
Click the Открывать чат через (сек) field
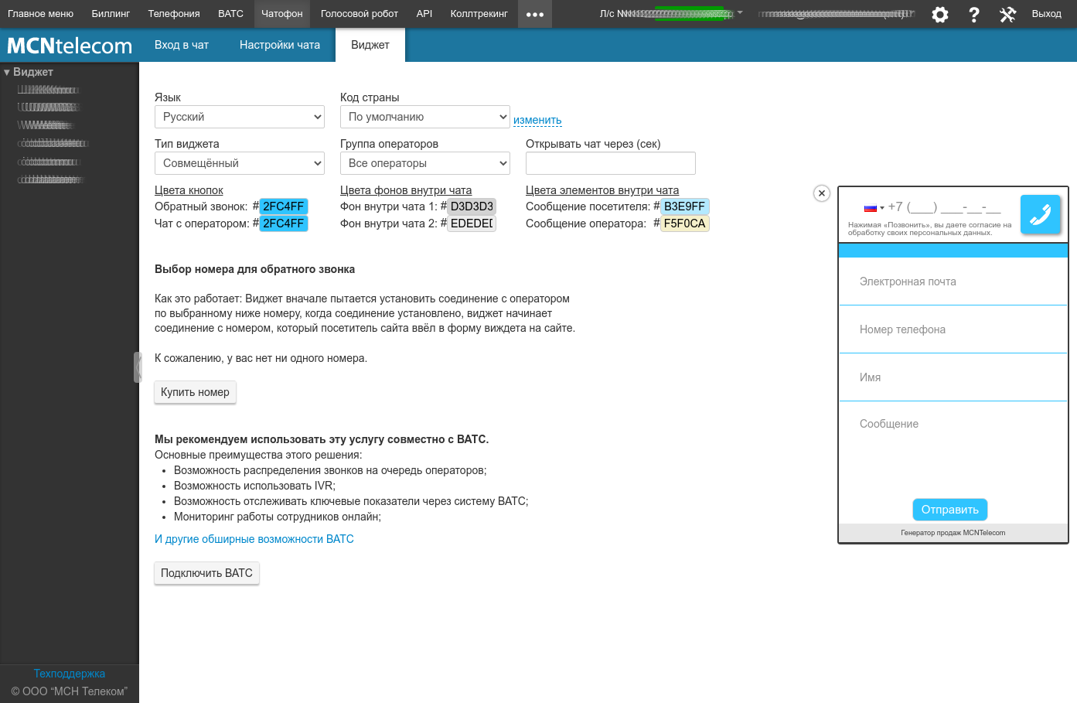tap(611, 163)
